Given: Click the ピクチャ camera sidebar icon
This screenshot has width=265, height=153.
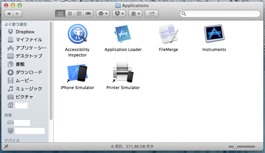Looking at the screenshot, I should (11, 97).
